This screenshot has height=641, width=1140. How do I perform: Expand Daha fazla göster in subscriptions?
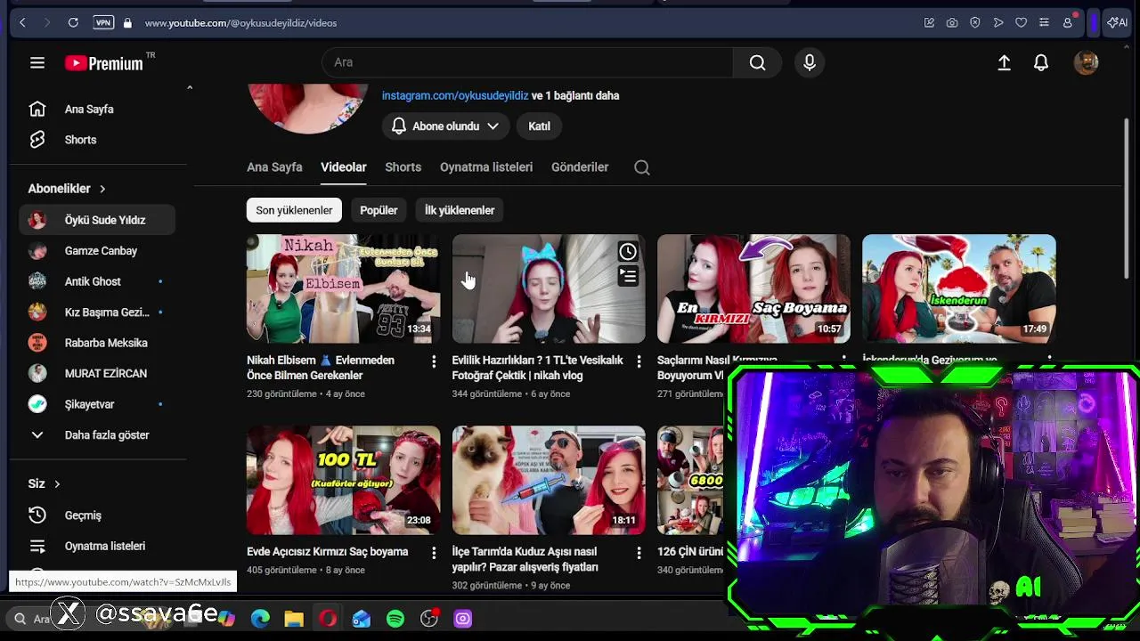98,435
